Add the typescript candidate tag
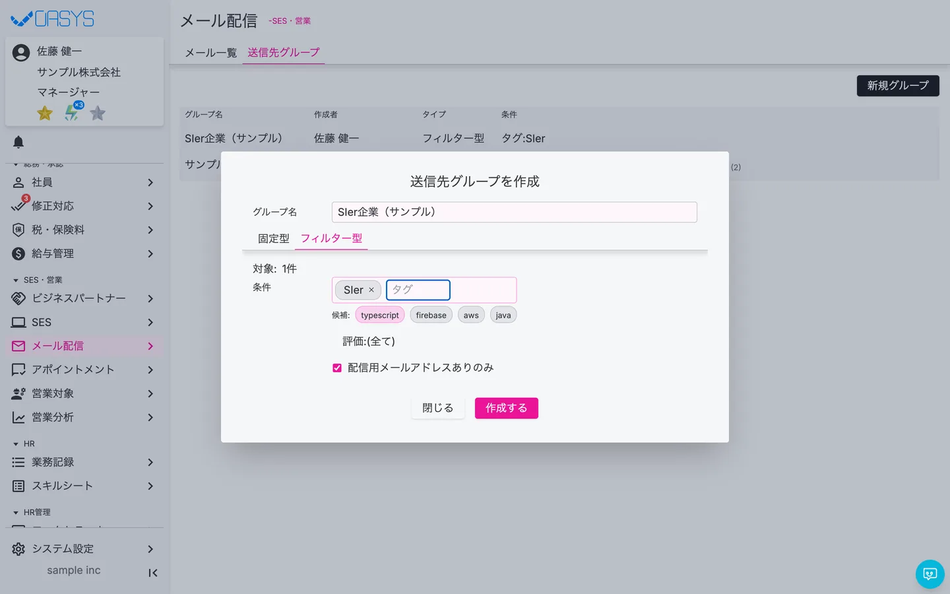Screen dimensions: 950x594 tap(380, 315)
